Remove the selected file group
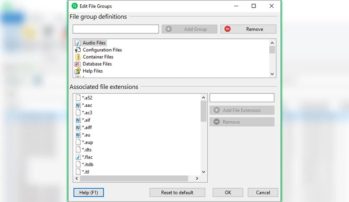The image size is (349, 202). click(248, 29)
